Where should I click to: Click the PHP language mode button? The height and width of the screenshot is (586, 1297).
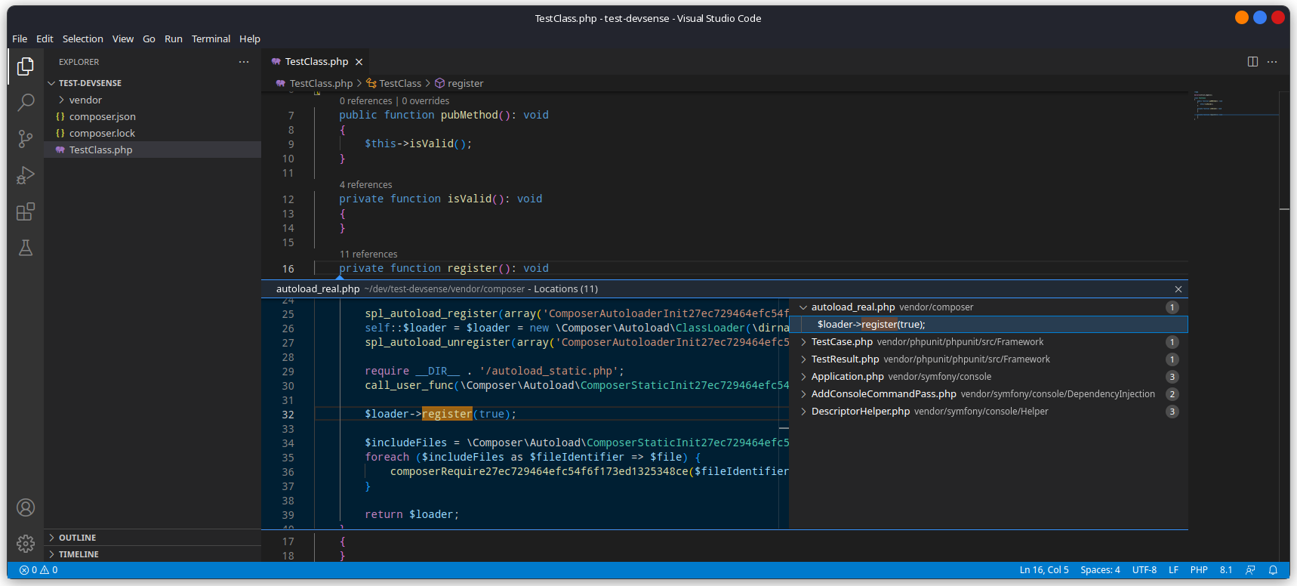click(x=1198, y=570)
